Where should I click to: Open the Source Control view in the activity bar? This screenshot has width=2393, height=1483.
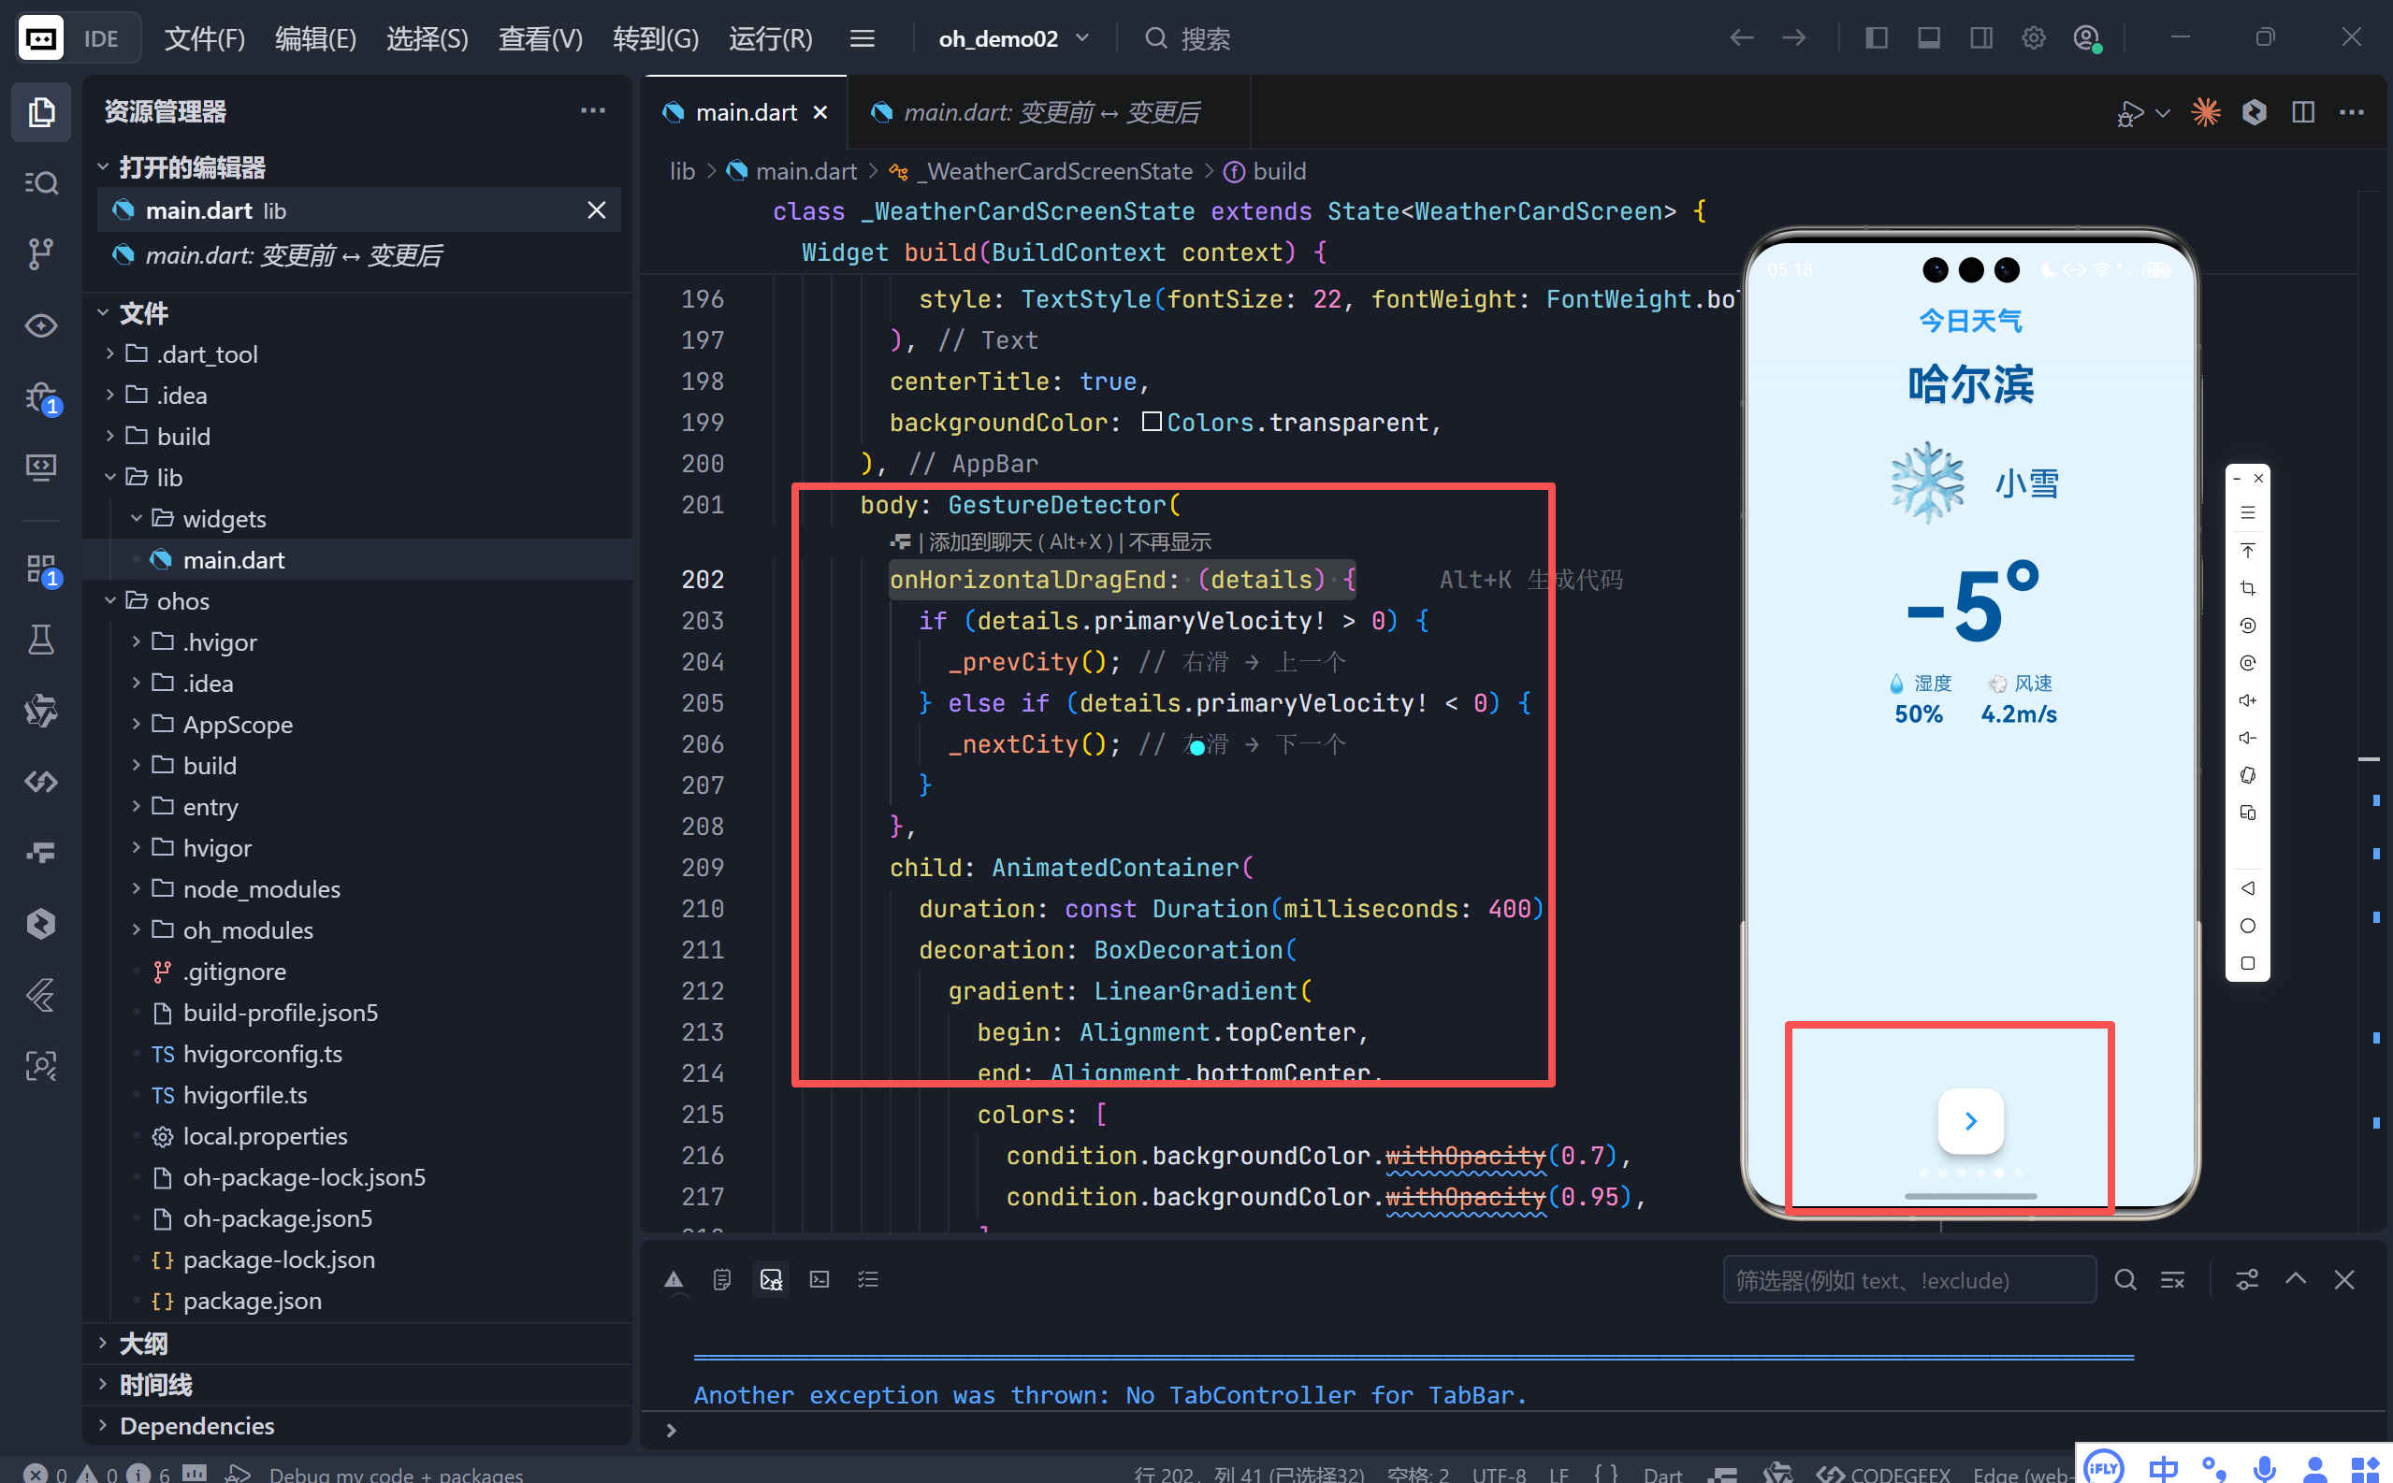[x=40, y=253]
